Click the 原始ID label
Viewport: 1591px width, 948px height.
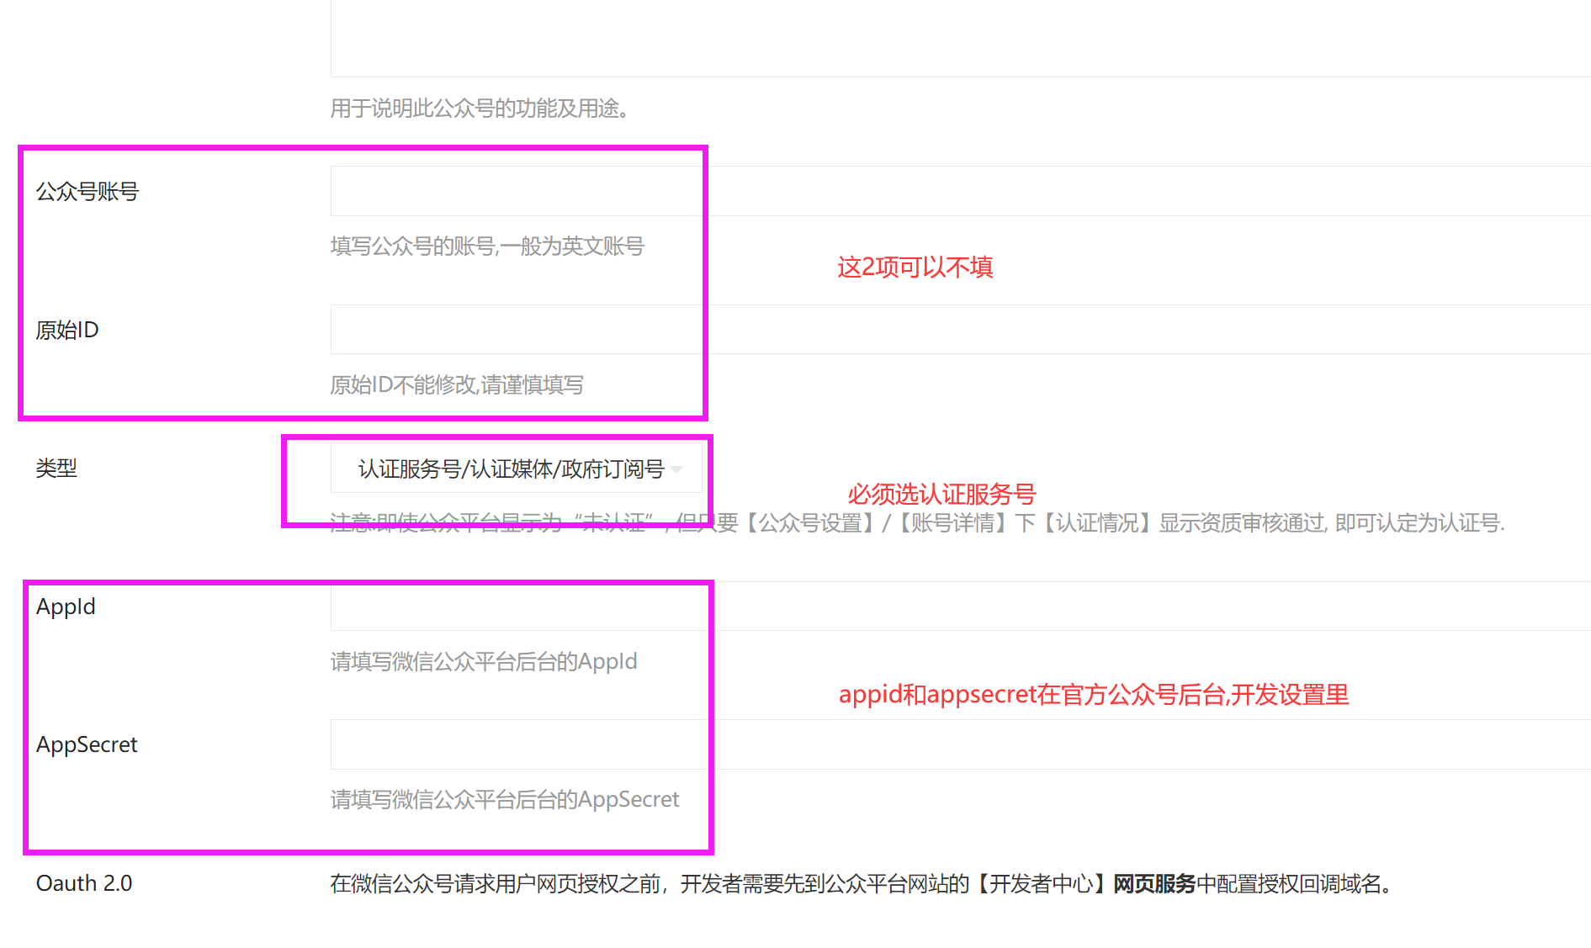tap(67, 330)
